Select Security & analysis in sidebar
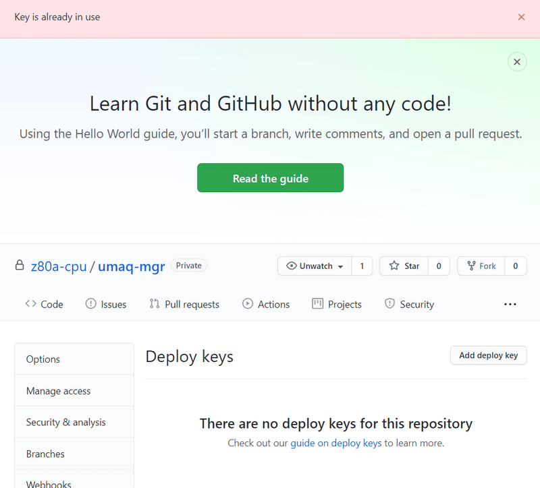The height and width of the screenshot is (488, 540). tap(74, 422)
